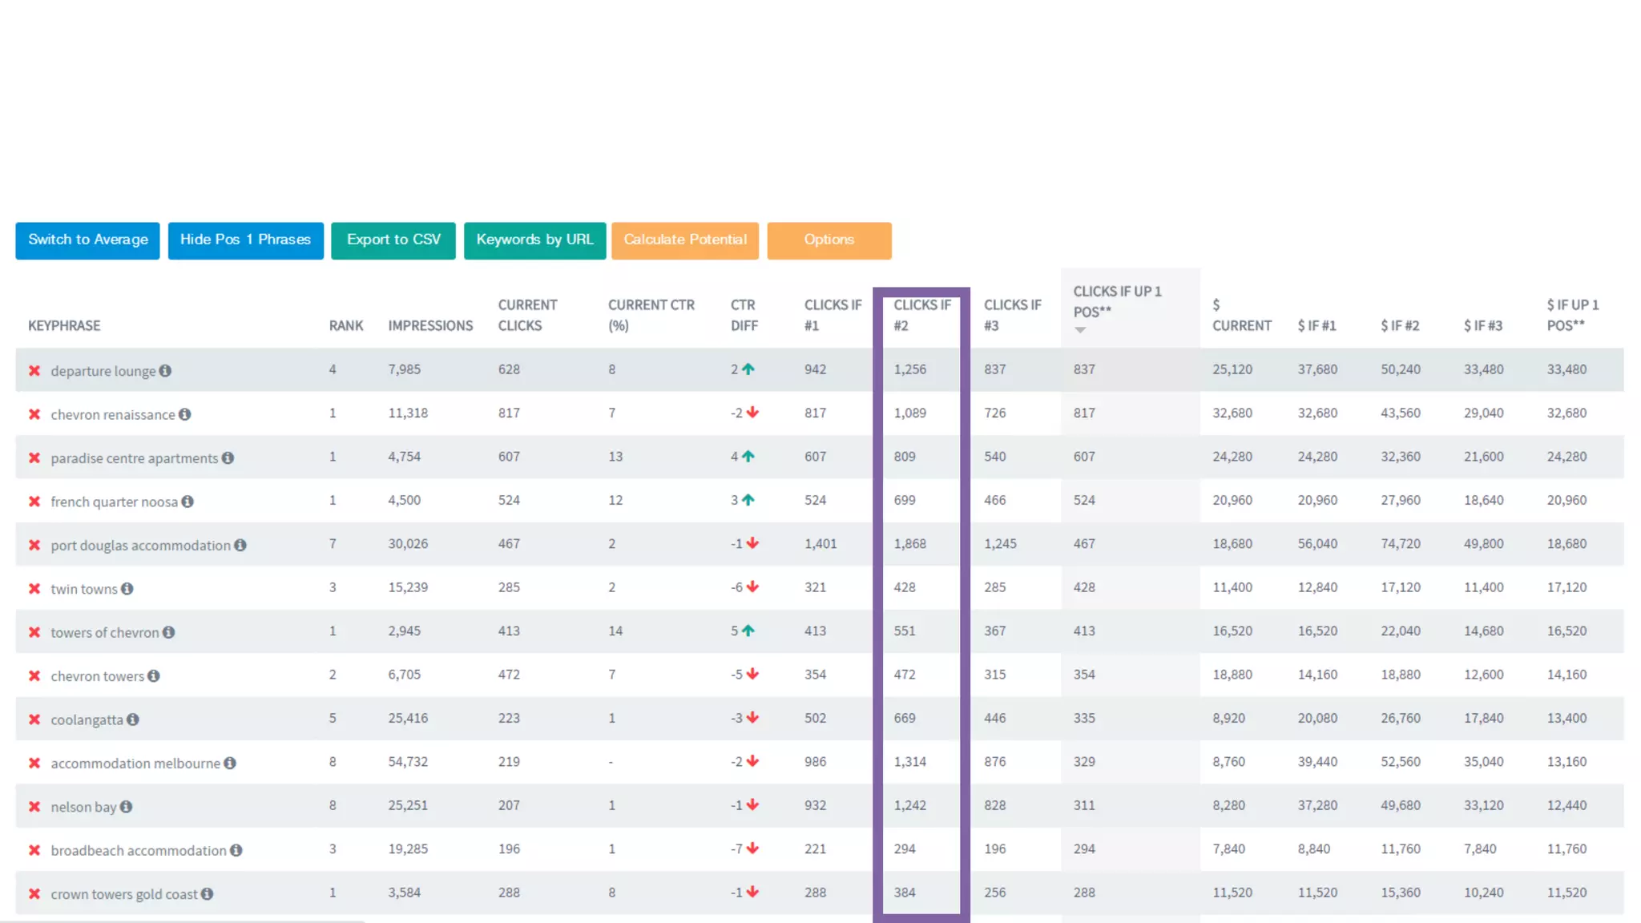This screenshot has height=923, width=1641.
Task: Open Keywords by URL view
Action: coord(534,240)
